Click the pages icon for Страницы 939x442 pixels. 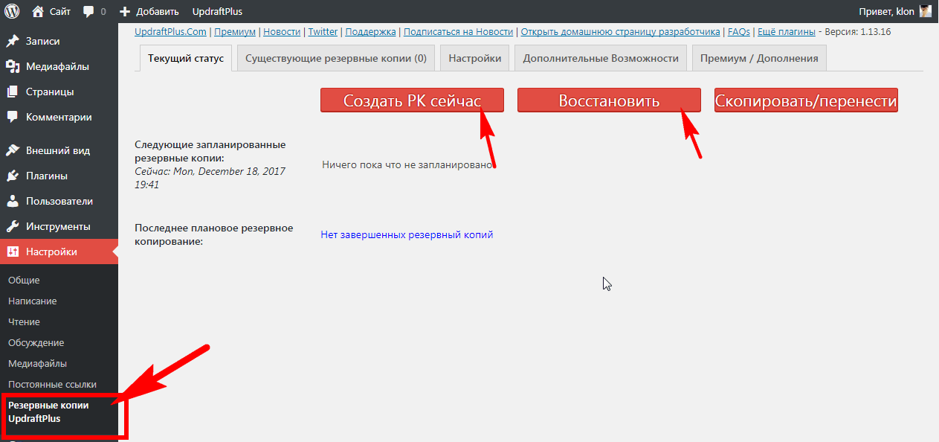13,92
